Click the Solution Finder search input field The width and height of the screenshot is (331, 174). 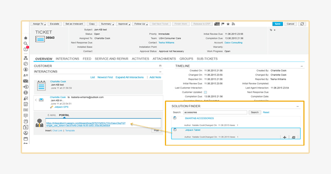tap(215, 112)
